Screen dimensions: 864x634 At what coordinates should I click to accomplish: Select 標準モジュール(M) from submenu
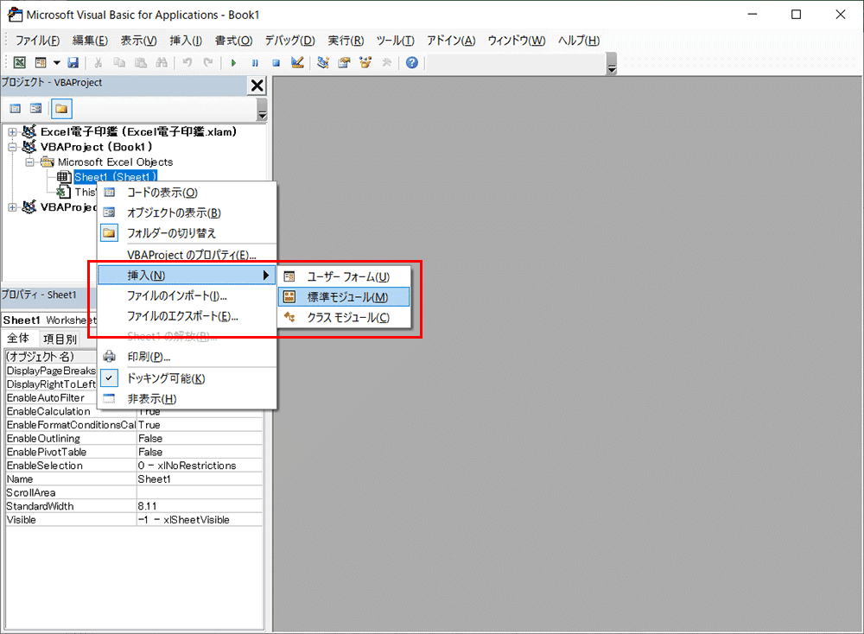(347, 297)
